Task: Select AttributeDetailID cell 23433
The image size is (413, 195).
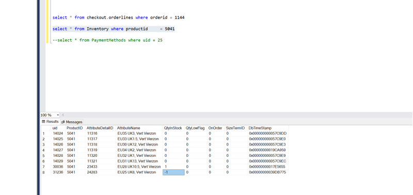Action: pos(100,167)
